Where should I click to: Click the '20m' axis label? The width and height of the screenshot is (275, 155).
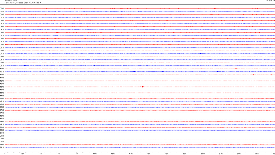(x=185, y=154)
